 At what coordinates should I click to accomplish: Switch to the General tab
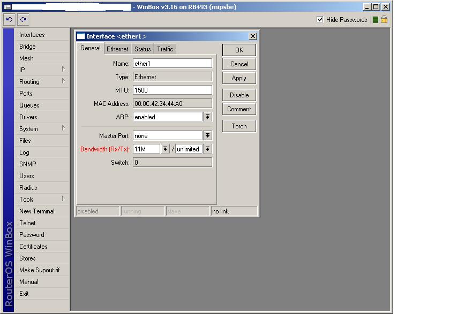(91, 48)
